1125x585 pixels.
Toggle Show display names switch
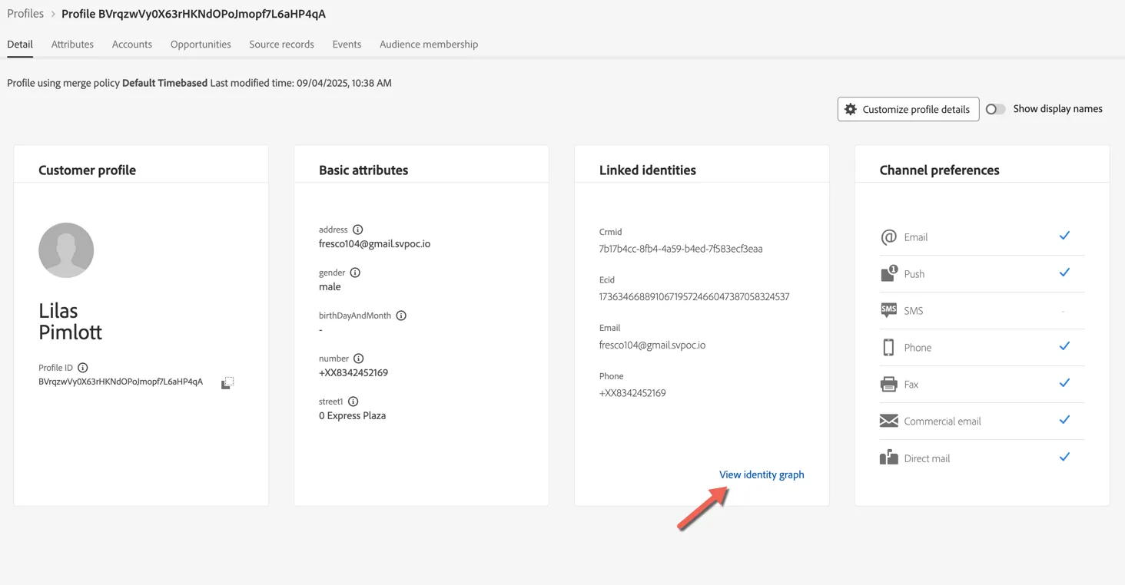995,109
